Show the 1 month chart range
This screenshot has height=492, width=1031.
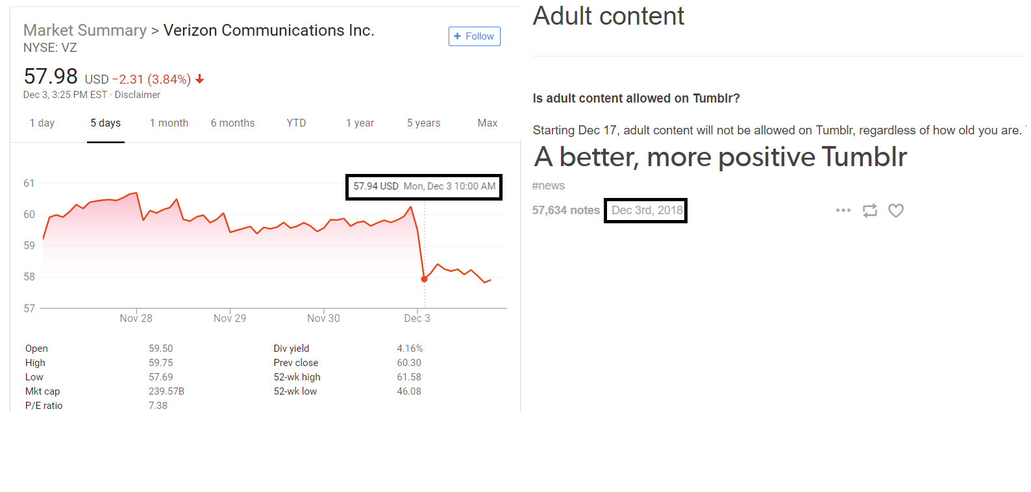[x=169, y=123]
